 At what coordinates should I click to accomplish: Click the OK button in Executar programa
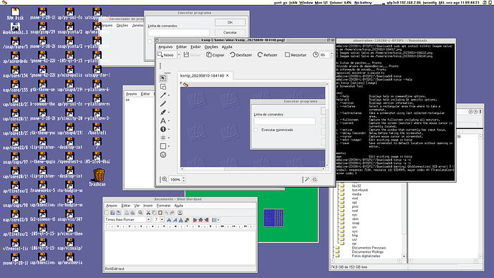pyautogui.click(x=230, y=22)
